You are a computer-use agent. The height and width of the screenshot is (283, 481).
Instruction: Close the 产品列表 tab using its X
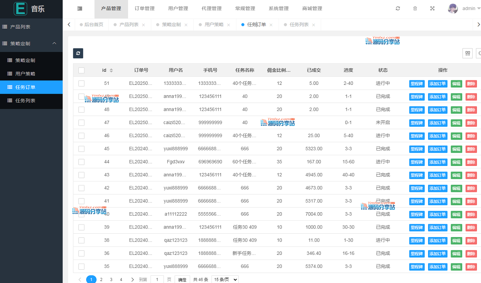tap(144, 25)
